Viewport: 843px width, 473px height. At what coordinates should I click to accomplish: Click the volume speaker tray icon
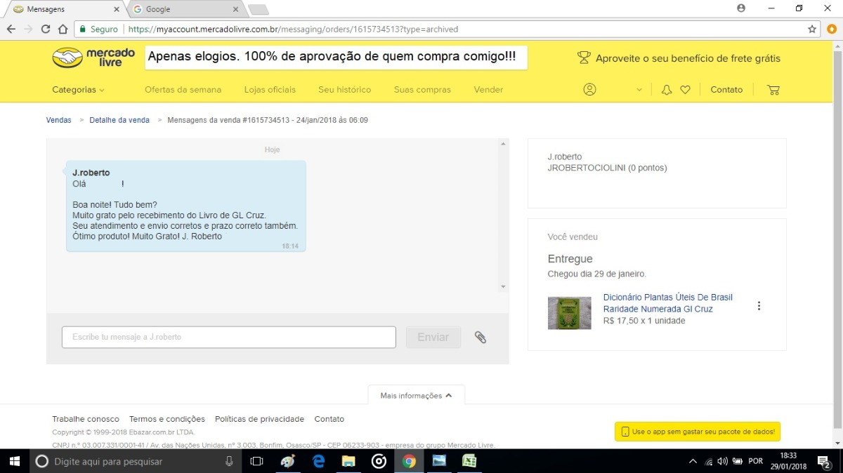(x=723, y=461)
